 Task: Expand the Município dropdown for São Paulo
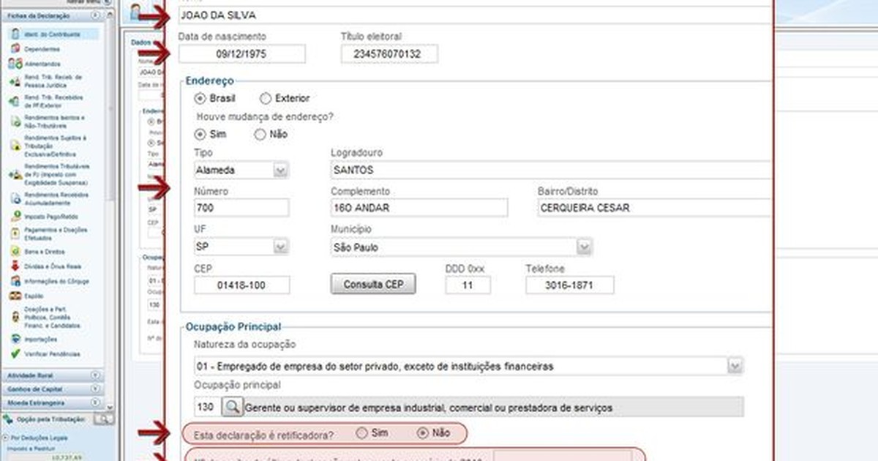[583, 247]
